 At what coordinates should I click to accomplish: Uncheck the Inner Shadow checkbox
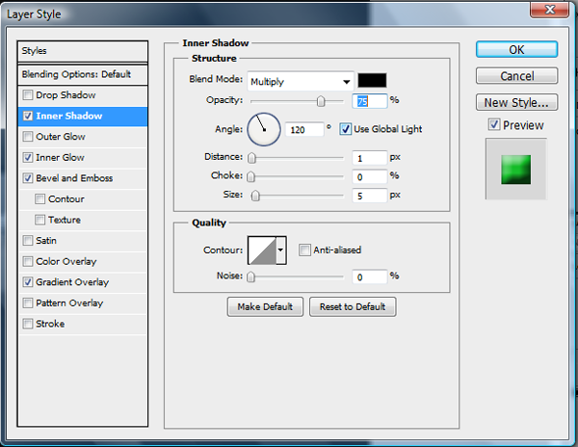pos(28,116)
